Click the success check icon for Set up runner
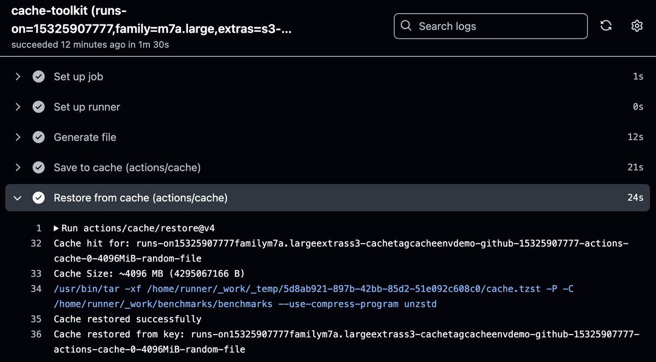The width and height of the screenshot is (656, 362). pos(38,107)
